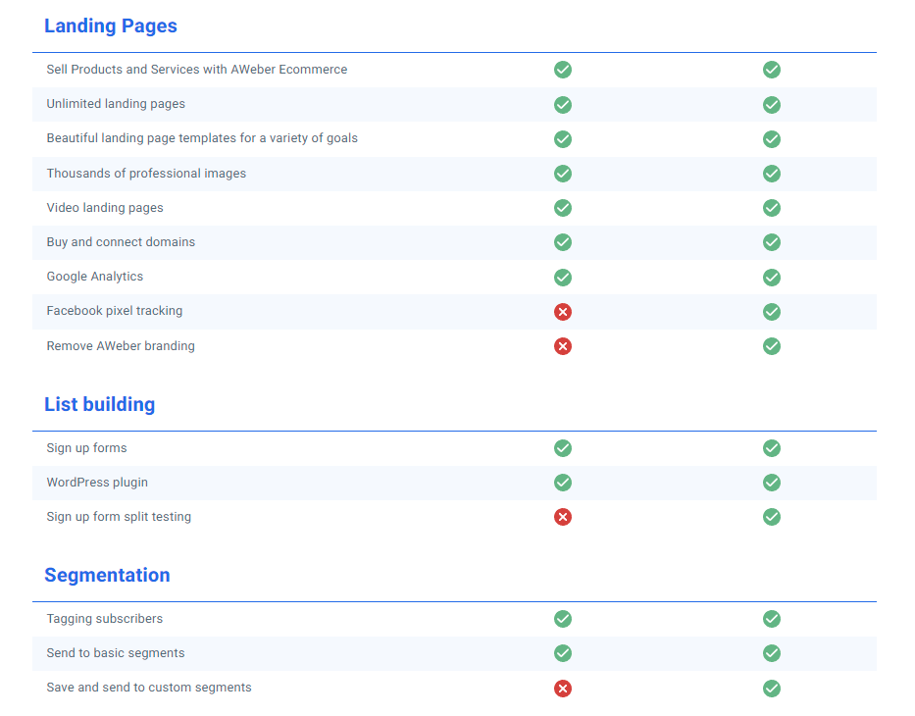The height and width of the screenshot is (716, 915).
Task: Click second-column checkmark for Sell Products and Services row
Action: pyautogui.click(x=772, y=70)
